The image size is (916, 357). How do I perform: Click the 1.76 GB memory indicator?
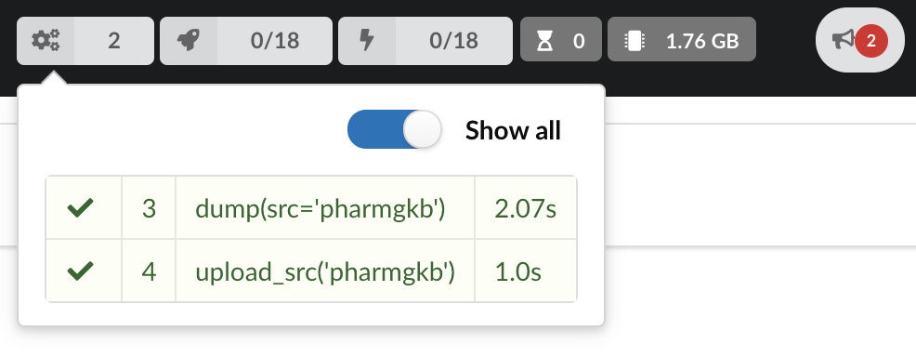tap(682, 39)
